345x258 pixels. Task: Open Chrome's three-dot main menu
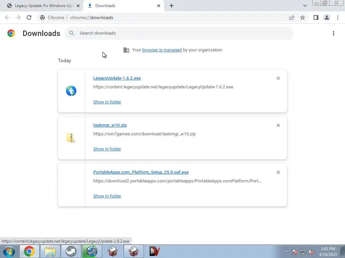pos(338,17)
